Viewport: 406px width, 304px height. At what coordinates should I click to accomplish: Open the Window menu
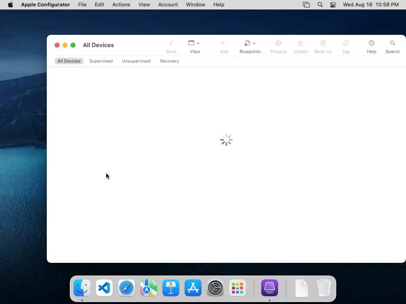coord(195,5)
